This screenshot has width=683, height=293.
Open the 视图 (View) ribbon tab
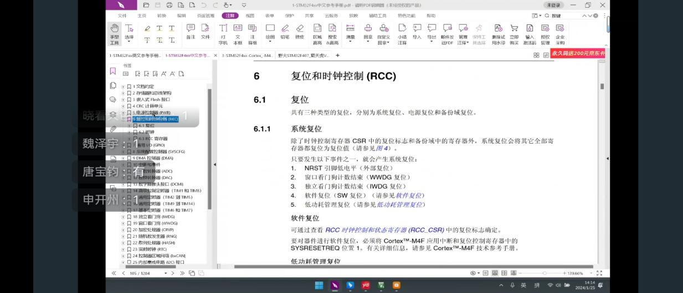point(250,16)
